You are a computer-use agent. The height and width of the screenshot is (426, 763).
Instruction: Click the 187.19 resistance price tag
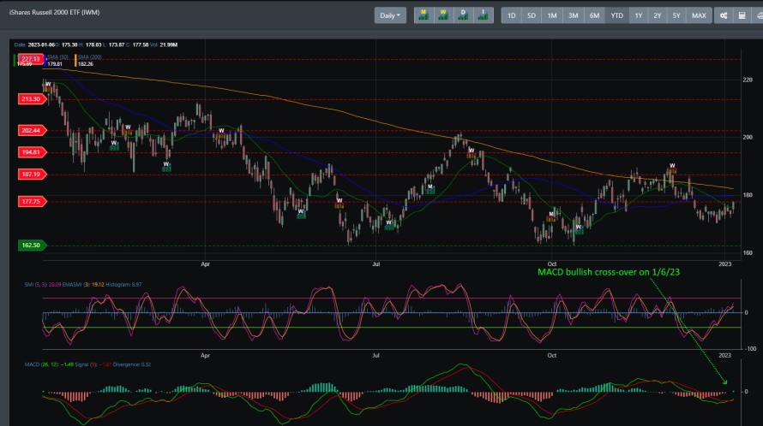pyautogui.click(x=32, y=174)
